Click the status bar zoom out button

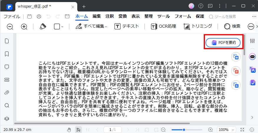tap(163, 130)
